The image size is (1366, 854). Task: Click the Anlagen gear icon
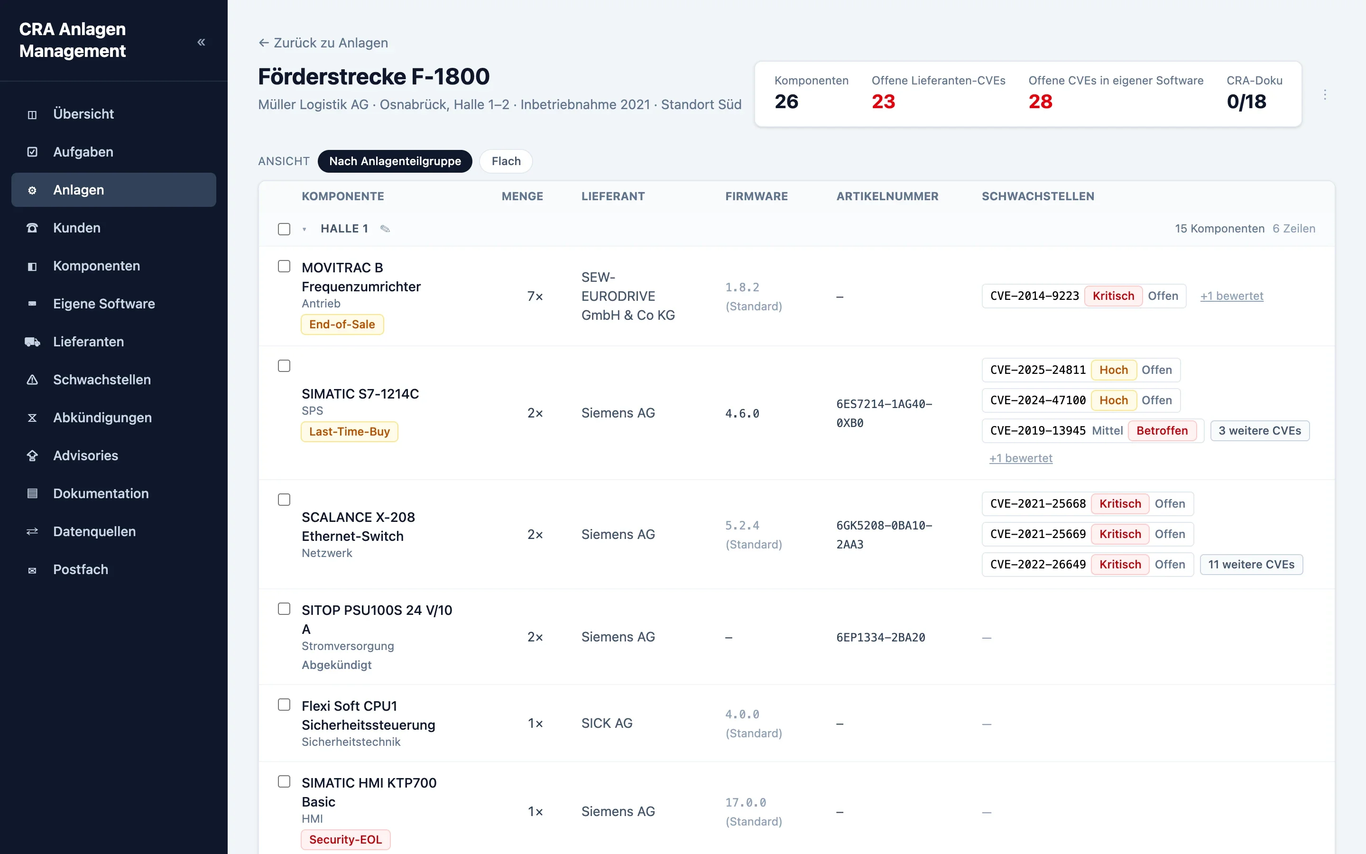[x=32, y=190]
